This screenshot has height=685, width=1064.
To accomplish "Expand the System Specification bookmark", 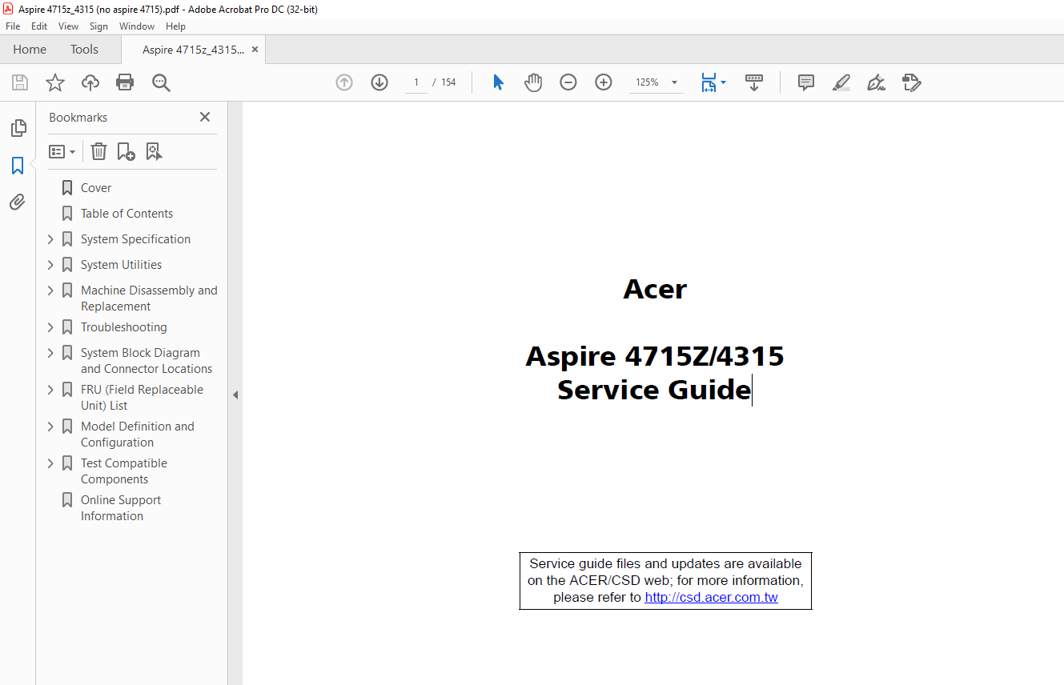I will 50,239.
